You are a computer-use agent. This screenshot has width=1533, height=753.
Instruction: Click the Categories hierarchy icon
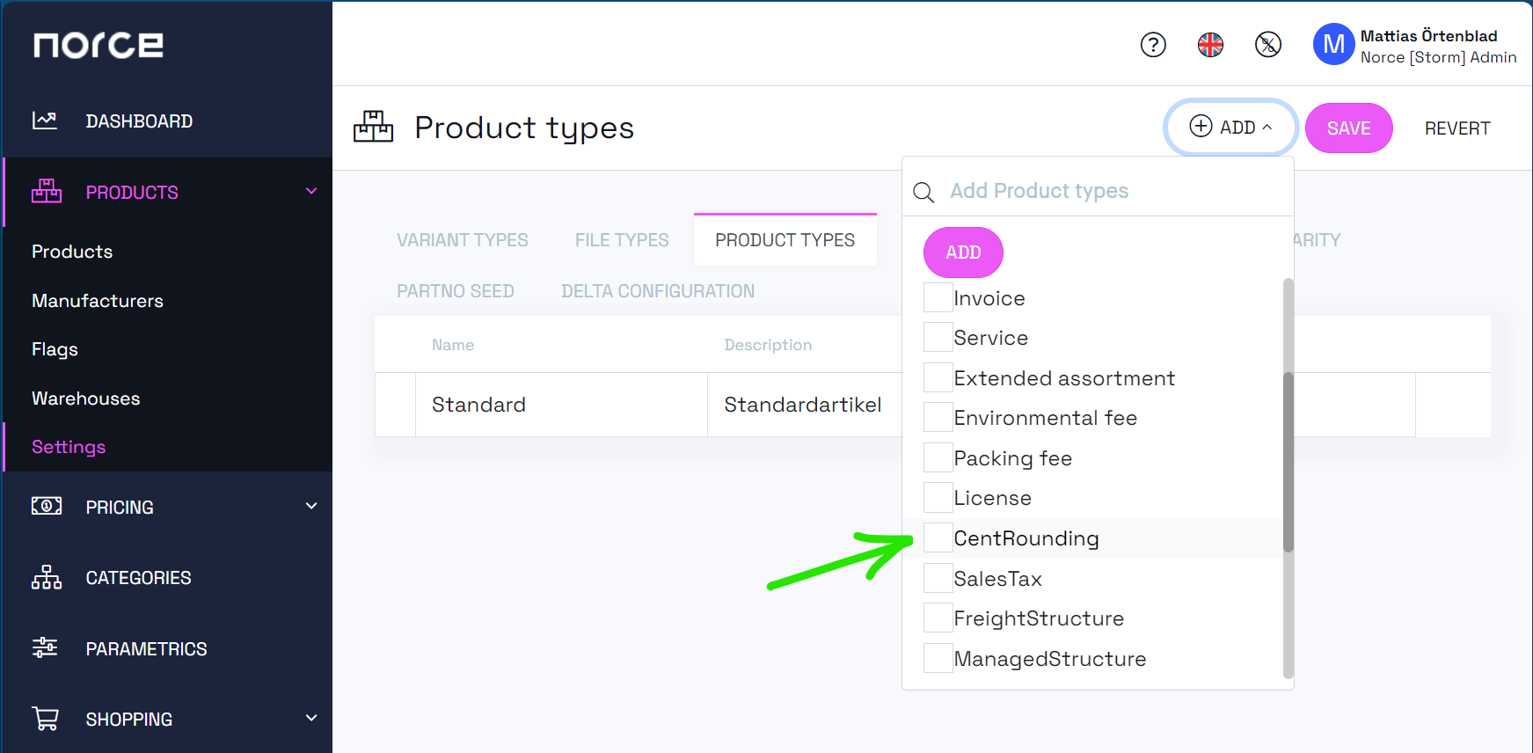(47, 577)
